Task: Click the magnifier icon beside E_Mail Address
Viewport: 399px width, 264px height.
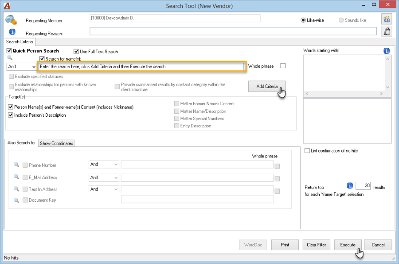Action: pos(16,177)
